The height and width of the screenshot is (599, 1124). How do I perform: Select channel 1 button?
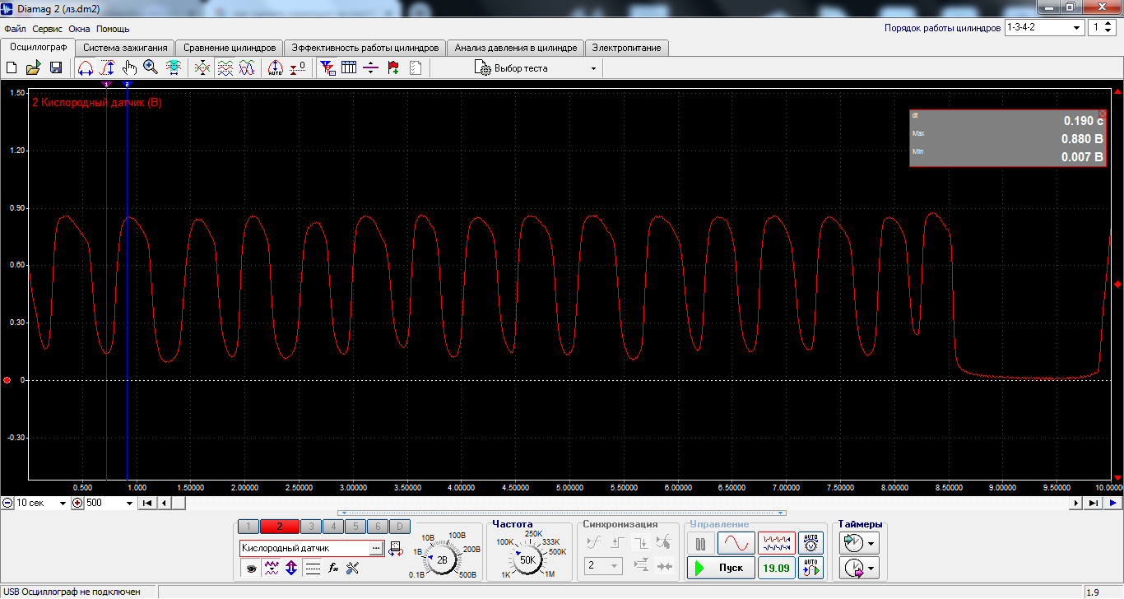point(248,527)
